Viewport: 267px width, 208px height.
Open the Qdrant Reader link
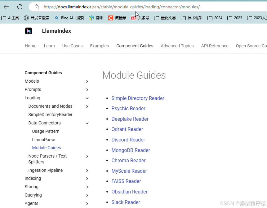127,129
